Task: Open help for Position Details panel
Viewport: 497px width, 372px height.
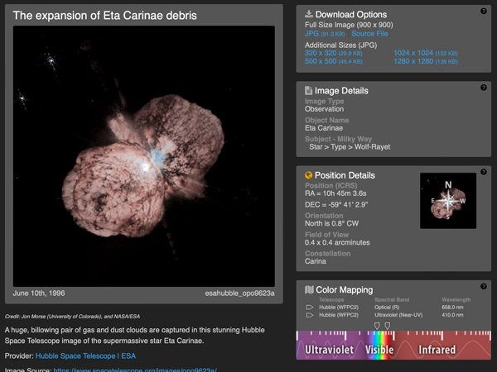Action: [484, 172]
